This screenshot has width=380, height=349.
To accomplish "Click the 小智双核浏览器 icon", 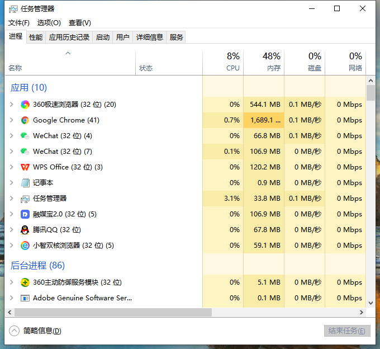I will tap(25, 246).
